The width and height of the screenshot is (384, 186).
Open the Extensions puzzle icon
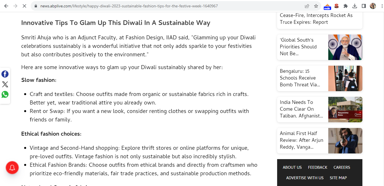(346, 6)
